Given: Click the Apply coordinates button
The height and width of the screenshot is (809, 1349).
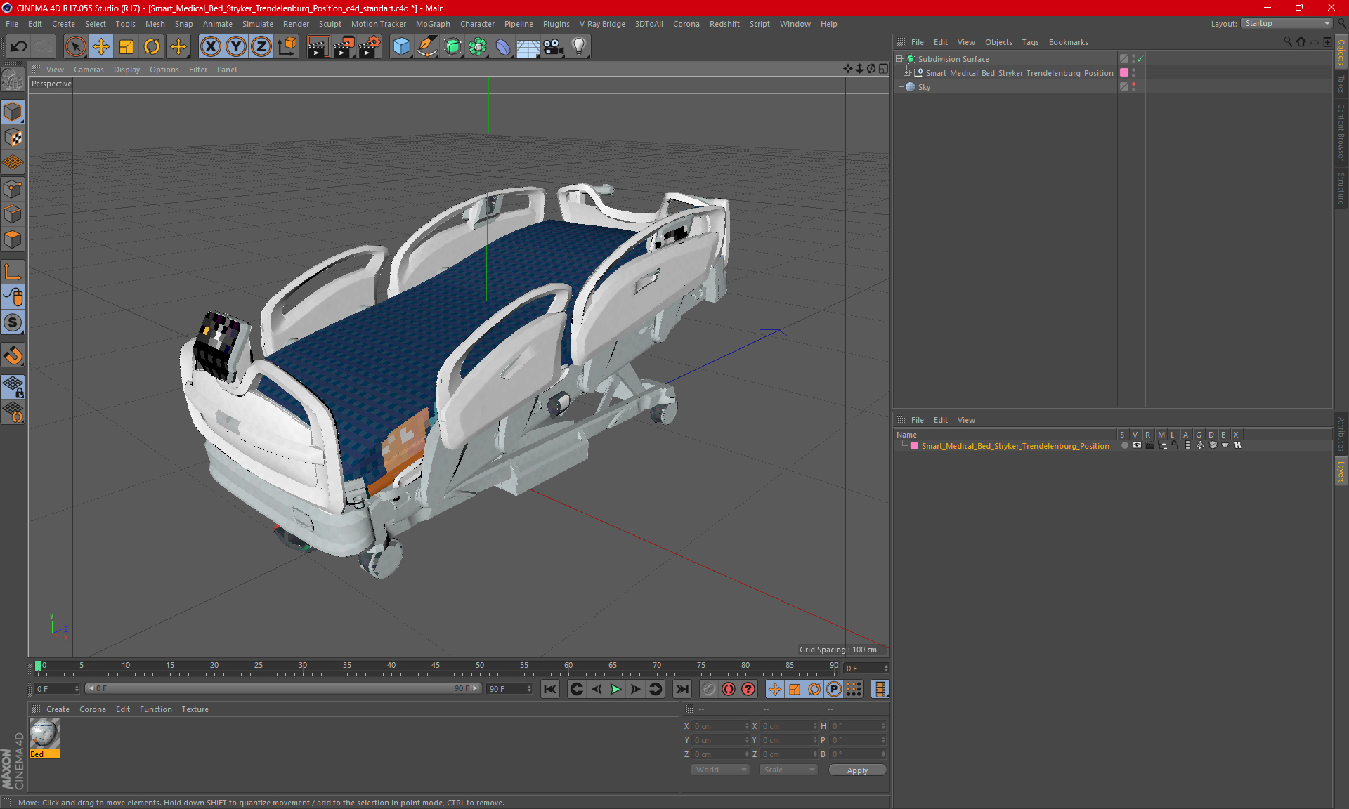Looking at the screenshot, I should tap(857, 770).
